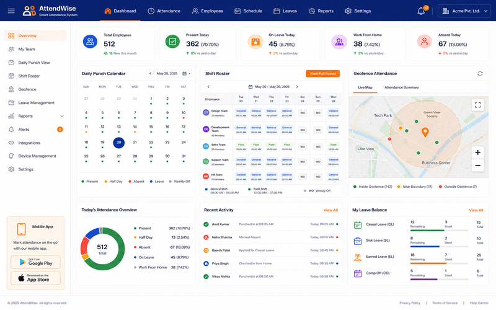This screenshot has width=496, height=310.
Task: Open notifications bell icon
Action: tap(421, 11)
